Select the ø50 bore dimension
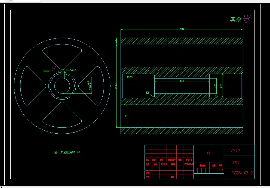 215,86
